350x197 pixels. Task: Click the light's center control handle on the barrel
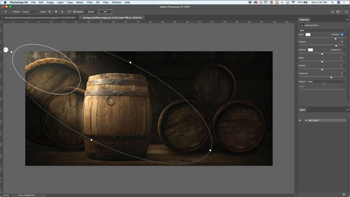(111, 101)
